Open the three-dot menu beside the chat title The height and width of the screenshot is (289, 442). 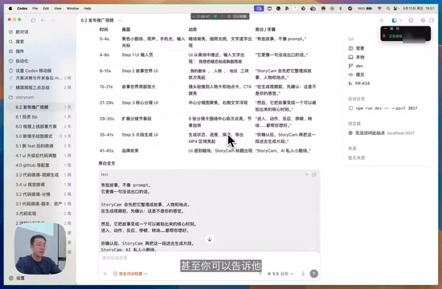121,20
